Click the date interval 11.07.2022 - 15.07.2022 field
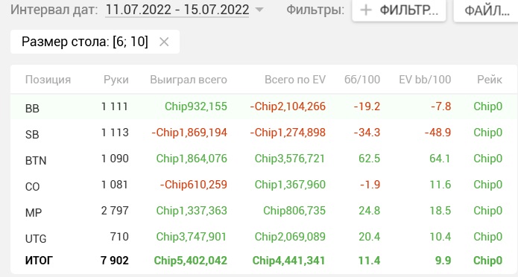The width and height of the screenshot is (518, 277). pyautogui.click(x=177, y=10)
